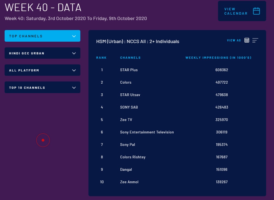274x200 pixels.
Task: Select the STAR Plus channel row
Action: [129, 70]
